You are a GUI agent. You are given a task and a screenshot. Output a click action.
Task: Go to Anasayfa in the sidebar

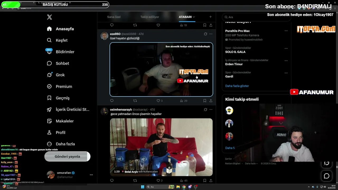click(x=60, y=29)
